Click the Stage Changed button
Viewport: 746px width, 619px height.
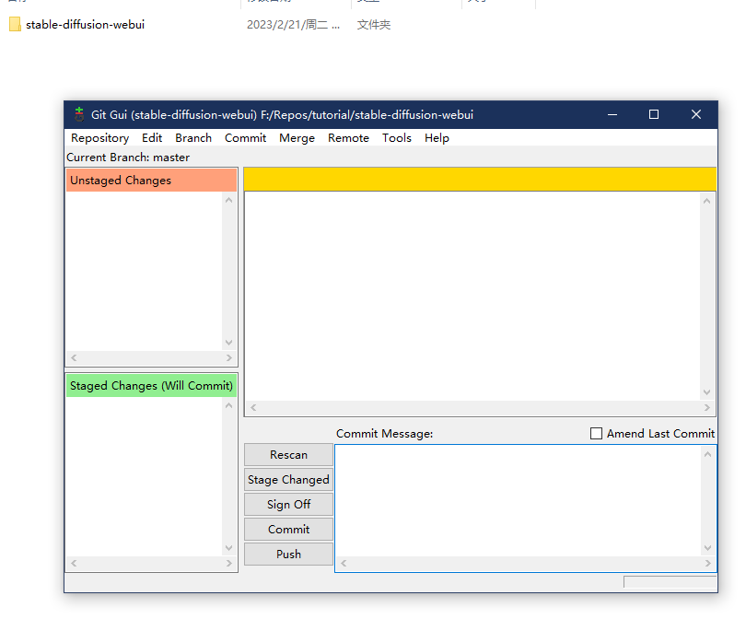click(288, 480)
